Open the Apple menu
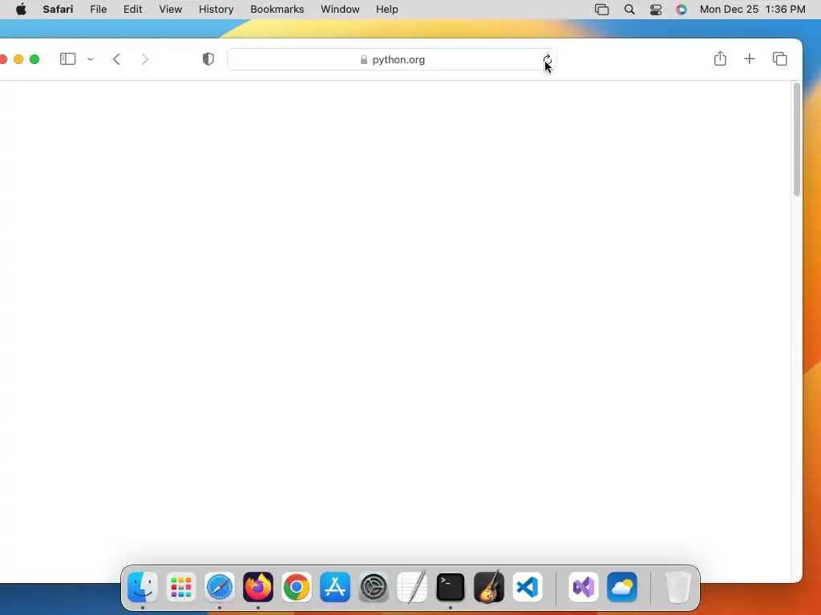The image size is (821, 615). coord(21,9)
